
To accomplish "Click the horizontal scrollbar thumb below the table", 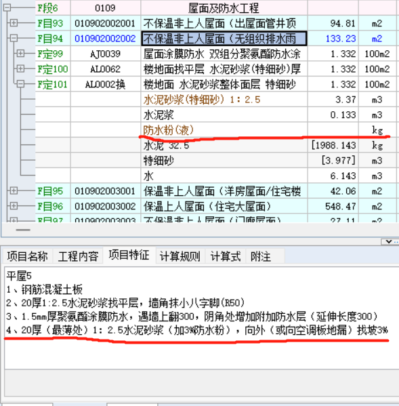I will [23, 230].
